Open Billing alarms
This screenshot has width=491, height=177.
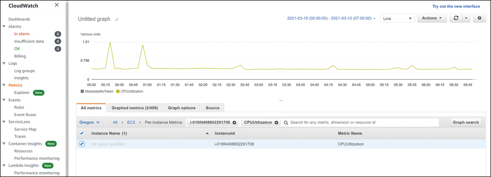[x=20, y=56]
